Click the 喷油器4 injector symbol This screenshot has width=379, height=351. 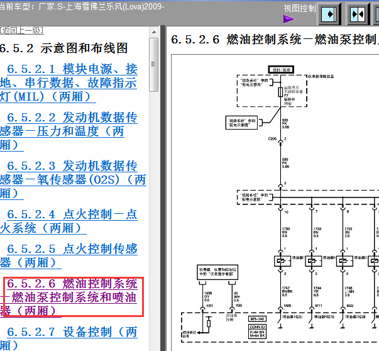click(313, 261)
